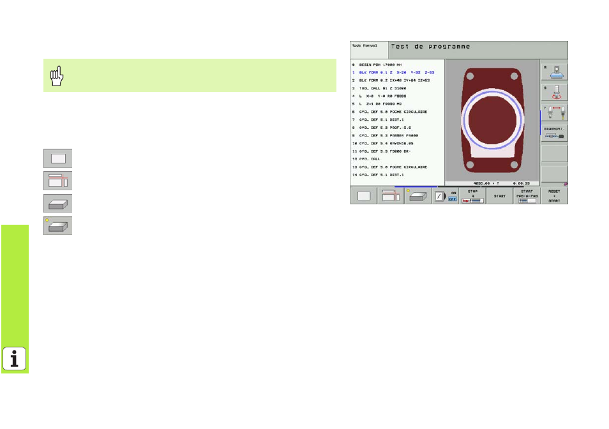This screenshot has height=429, width=609.
Task: Select the high-resolution 3D view soft key
Action: pos(418,196)
